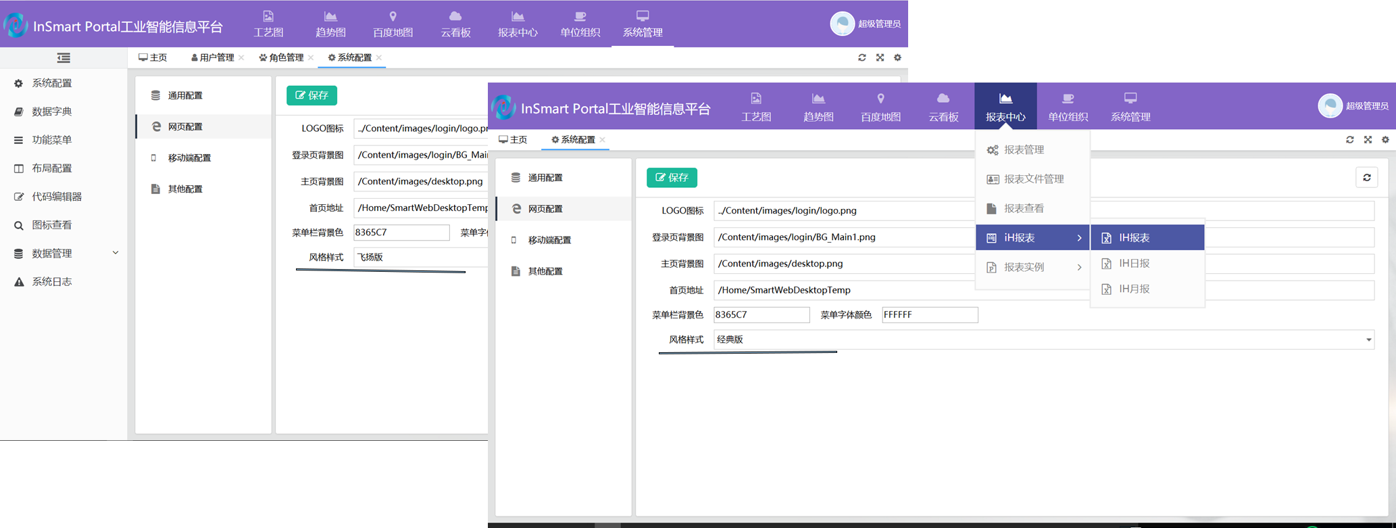The image size is (1396, 528).
Task: Switch to the 主页 tab in the back window
Action: [x=153, y=57]
